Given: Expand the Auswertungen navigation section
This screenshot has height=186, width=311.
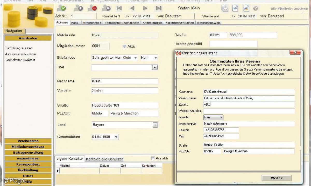Looking at the screenshot, I should pyautogui.click(x=28, y=158).
